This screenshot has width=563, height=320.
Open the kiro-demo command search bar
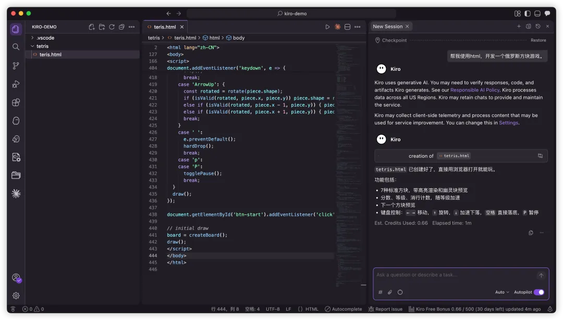pyautogui.click(x=291, y=14)
